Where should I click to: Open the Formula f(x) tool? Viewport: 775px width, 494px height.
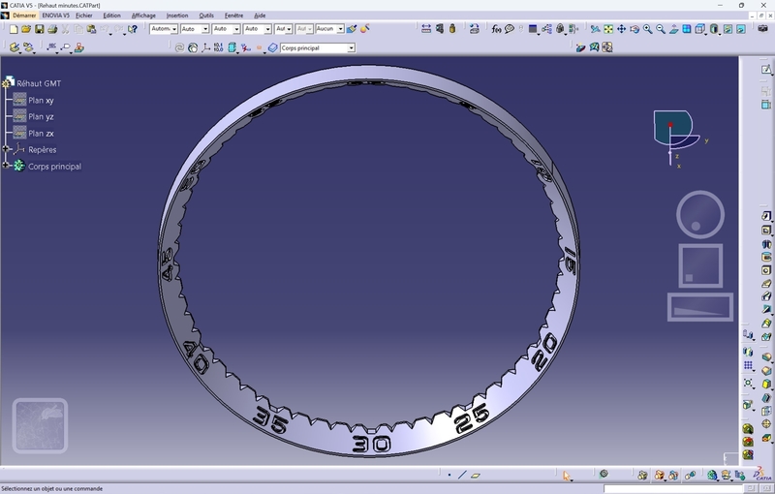click(x=497, y=29)
